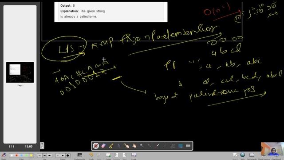Show the virtual keyboard
This screenshot has height=160, width=284.
coord(188,146)
